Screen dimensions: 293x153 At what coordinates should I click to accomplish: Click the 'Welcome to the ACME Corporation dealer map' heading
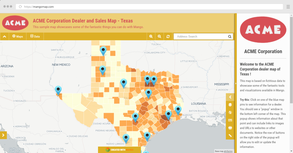(x=260, y=69)
